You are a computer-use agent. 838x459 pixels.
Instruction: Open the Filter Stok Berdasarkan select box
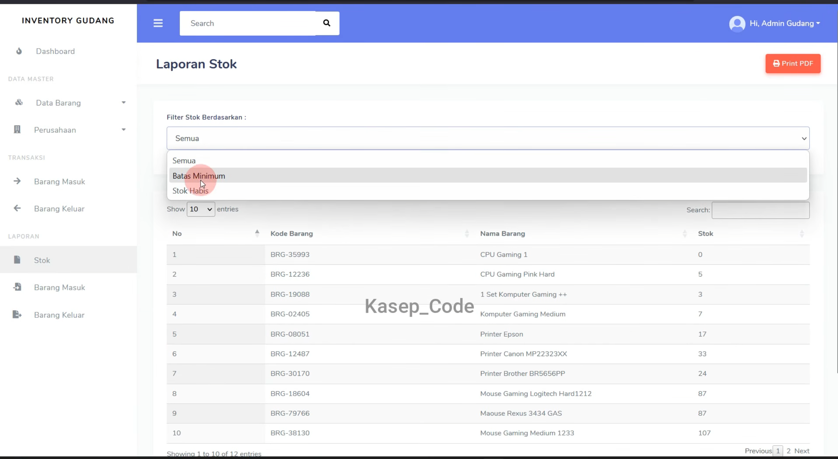click(488, 138)
